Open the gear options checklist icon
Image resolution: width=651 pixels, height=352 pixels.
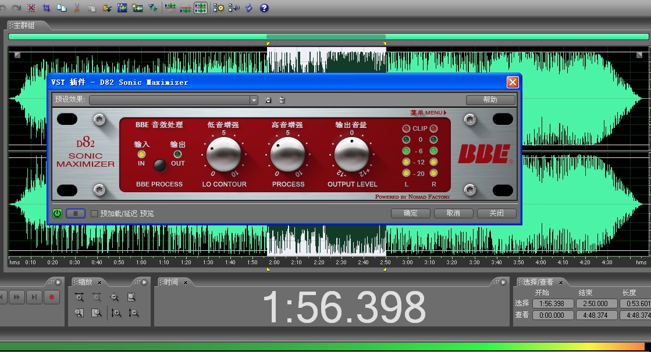coord(218,8)
